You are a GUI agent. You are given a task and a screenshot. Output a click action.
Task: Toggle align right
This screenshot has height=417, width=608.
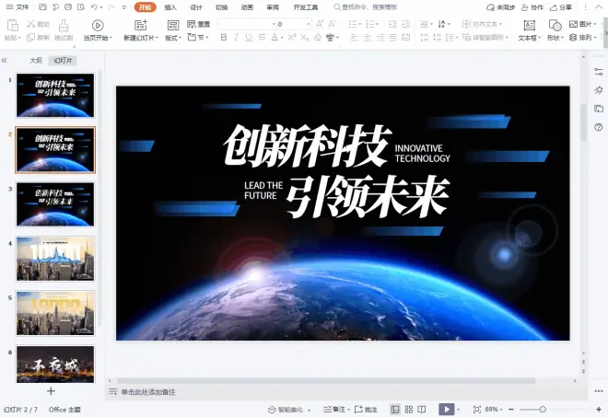(380, 37)
